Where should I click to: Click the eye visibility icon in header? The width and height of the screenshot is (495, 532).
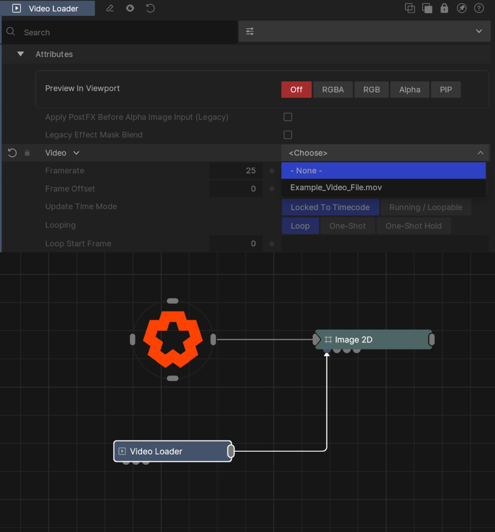click(130, 8)
